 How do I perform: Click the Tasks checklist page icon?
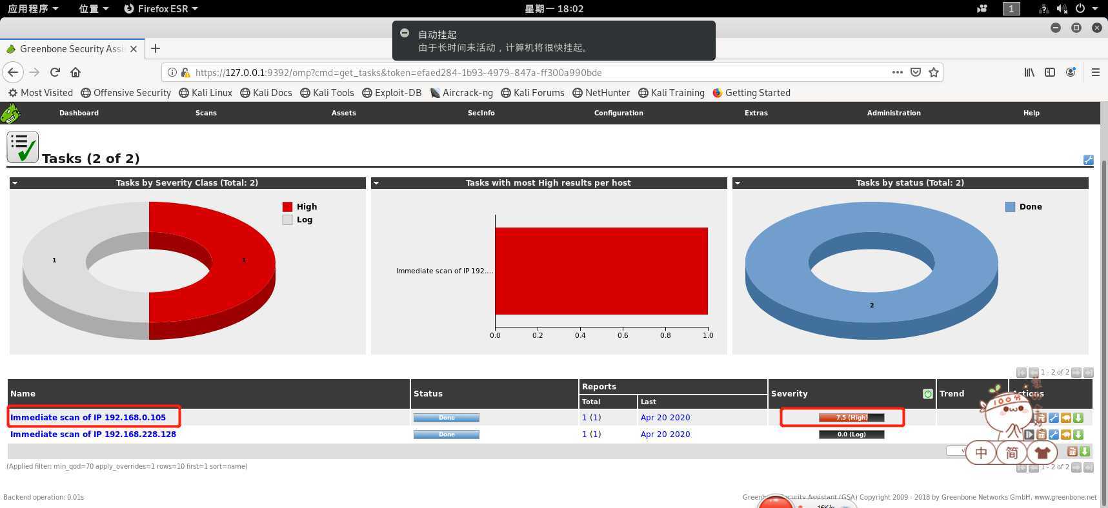pyautogui.click(x=23, y=147)
